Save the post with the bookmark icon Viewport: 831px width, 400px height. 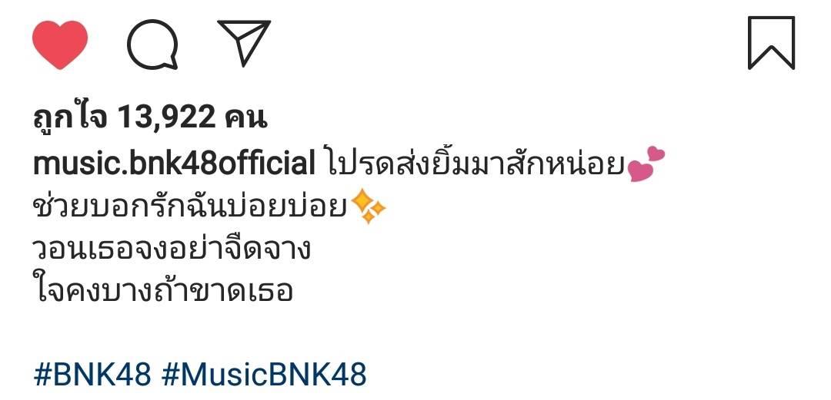point(771,43)
